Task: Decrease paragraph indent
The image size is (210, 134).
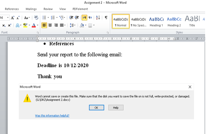Action: point(71,17)
